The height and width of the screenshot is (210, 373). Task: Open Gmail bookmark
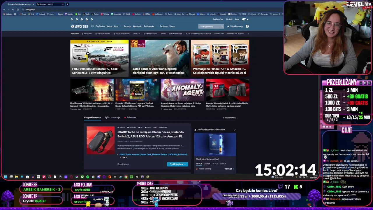[23, 14]
